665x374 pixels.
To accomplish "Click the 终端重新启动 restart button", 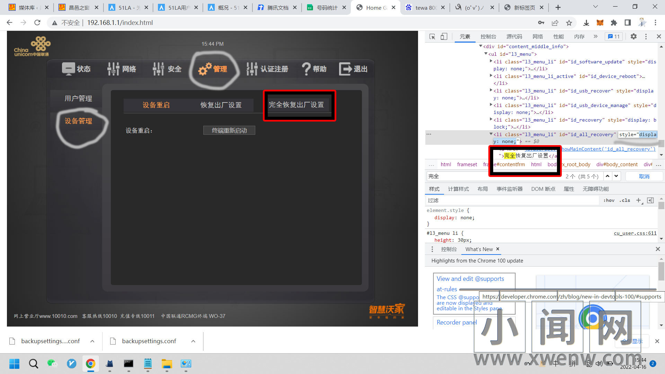I will click(x=229, y=130).
